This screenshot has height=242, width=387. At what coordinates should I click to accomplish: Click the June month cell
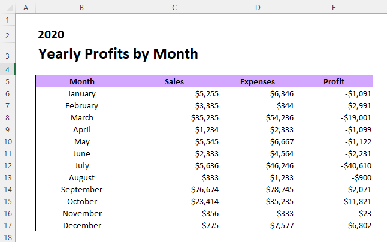pyautogui.click(x=81, y=153)
